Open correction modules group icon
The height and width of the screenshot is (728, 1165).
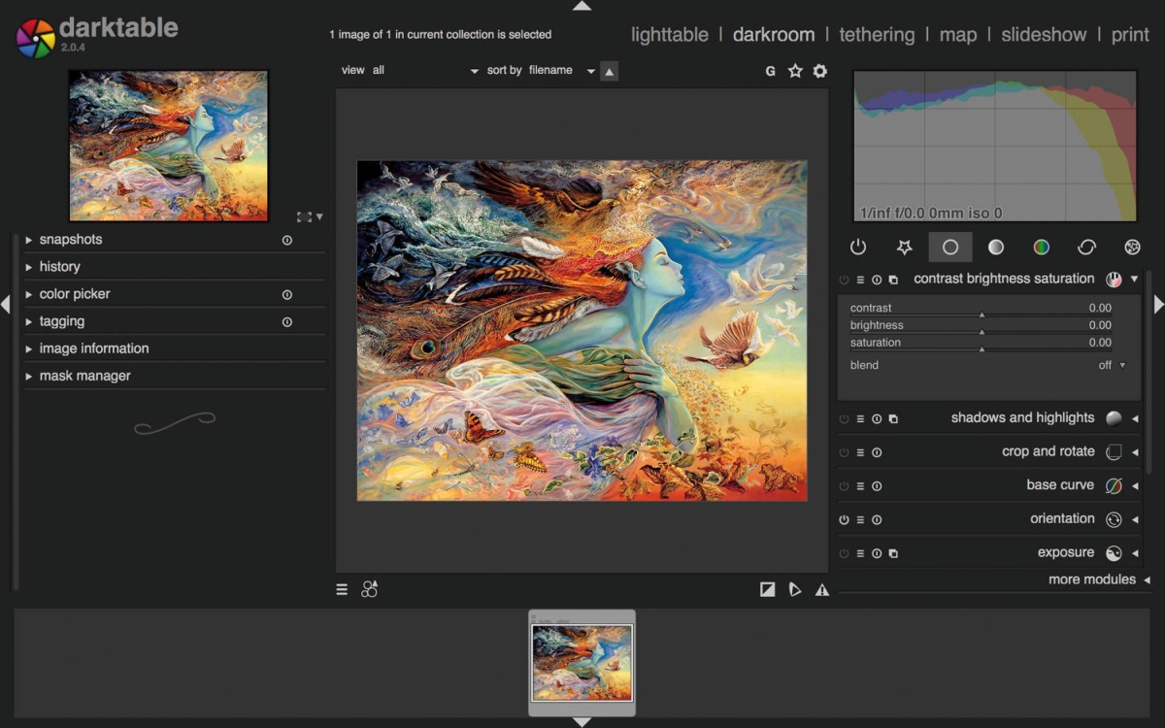coord(1086,248)
